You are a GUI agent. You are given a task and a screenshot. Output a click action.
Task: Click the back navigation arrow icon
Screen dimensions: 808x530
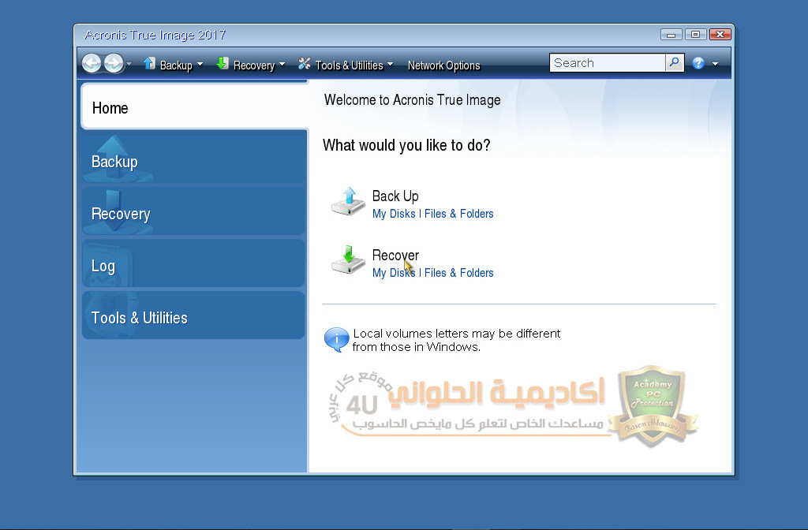pos(92,64)
